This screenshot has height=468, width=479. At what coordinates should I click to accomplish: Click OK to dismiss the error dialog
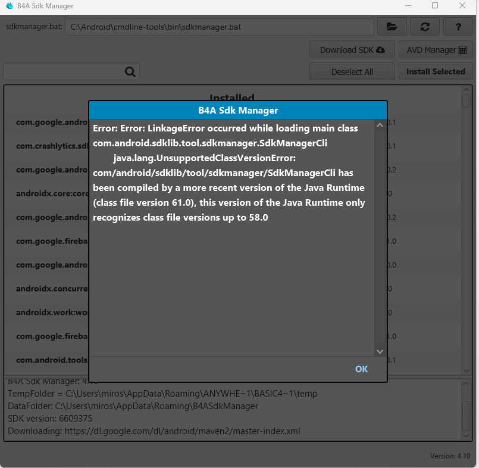tap(361, 369)
